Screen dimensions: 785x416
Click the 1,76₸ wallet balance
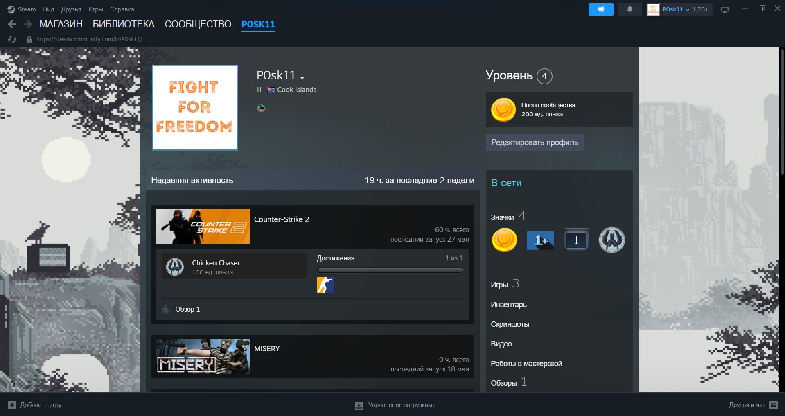coord(700,9)
